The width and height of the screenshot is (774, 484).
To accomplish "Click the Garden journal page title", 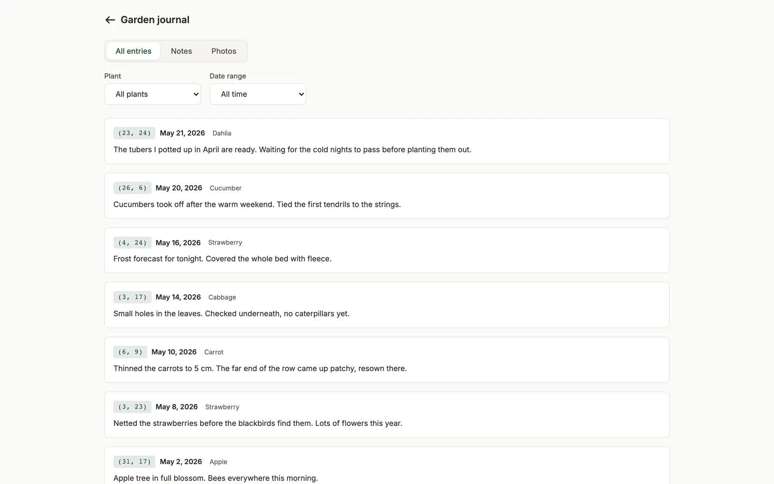I will pyautogui.click(x=155, y=20).
